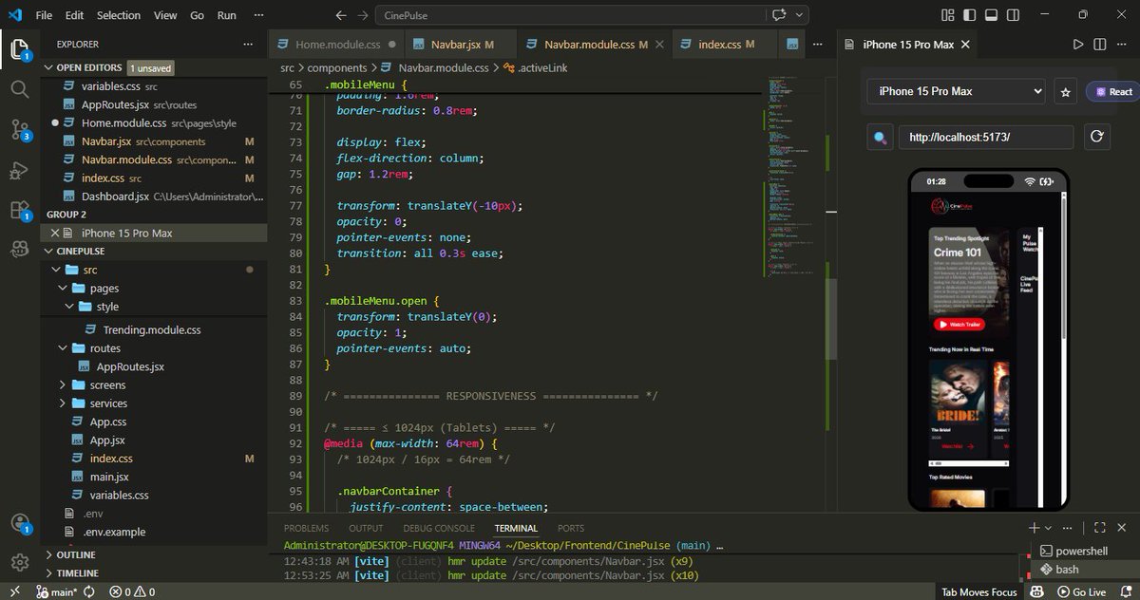Click the main branch indicator in status bar
This screenshot has height=600, width=1140.
click(57, 591)
